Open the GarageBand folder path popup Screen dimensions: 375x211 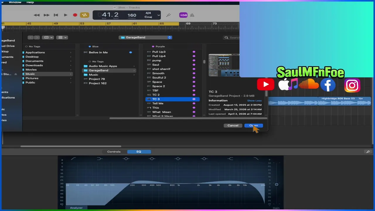pos(145,38)
